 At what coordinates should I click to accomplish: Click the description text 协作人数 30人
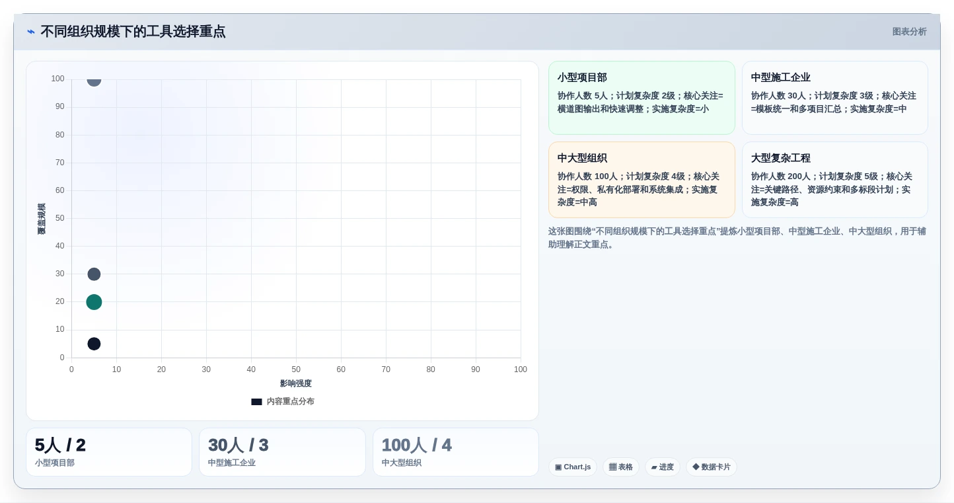[x=834, y=102]
